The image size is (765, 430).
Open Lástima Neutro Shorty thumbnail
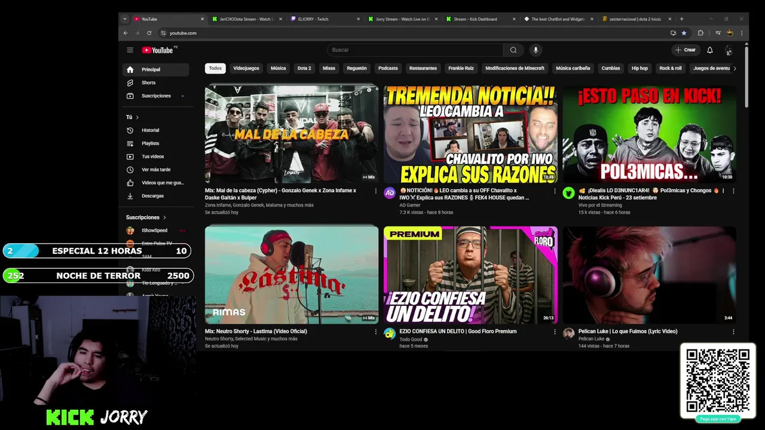pyautogui.click(x=292, y=275)
